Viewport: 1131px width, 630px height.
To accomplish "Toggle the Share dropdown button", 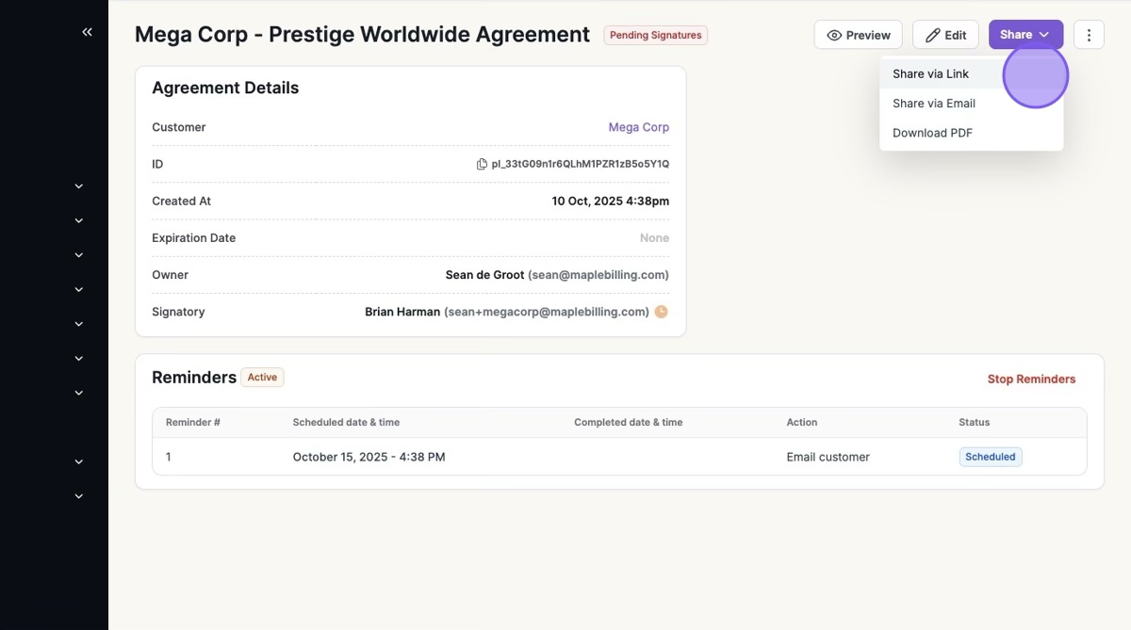I will [1025, 35].
